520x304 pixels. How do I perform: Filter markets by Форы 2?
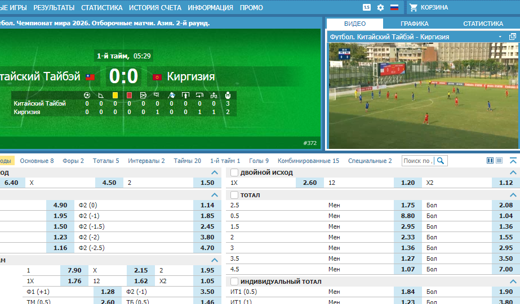point(73,161)
